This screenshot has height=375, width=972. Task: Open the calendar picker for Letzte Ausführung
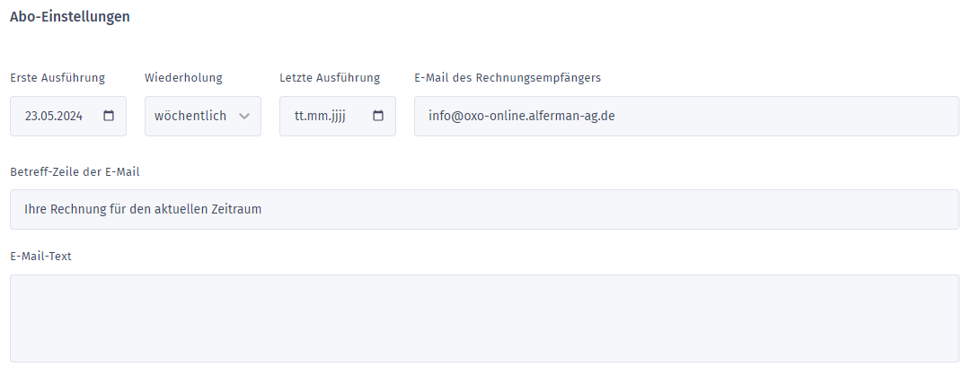(x=378, y=116)
